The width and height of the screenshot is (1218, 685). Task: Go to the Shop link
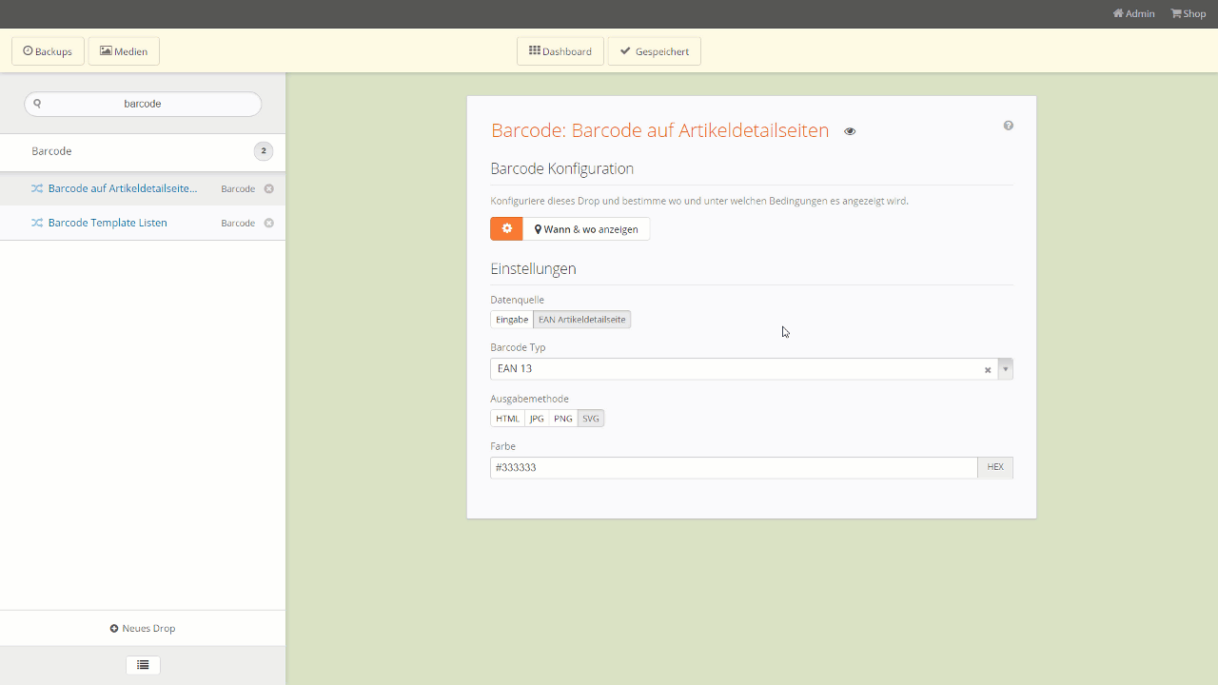click(1189, 13)
